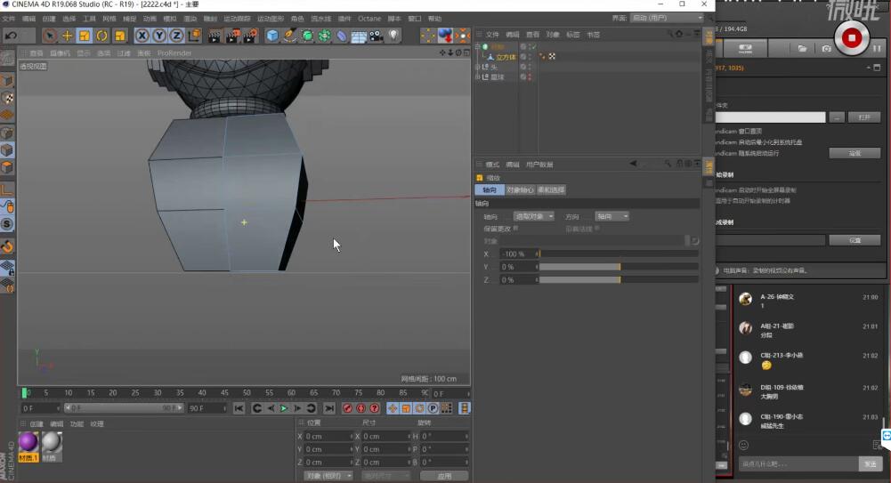Select the Move tool in top toolbar
The image size is (891, 483).
pyautogui.click(x=67, y=36)
